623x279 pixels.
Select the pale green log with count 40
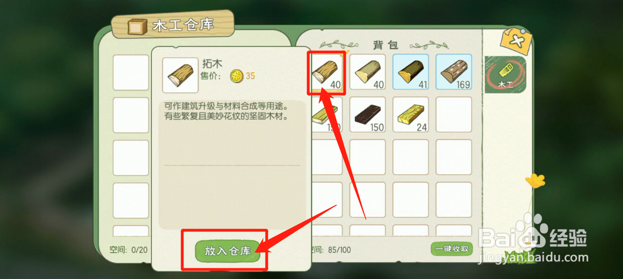(x=368, y=72)
